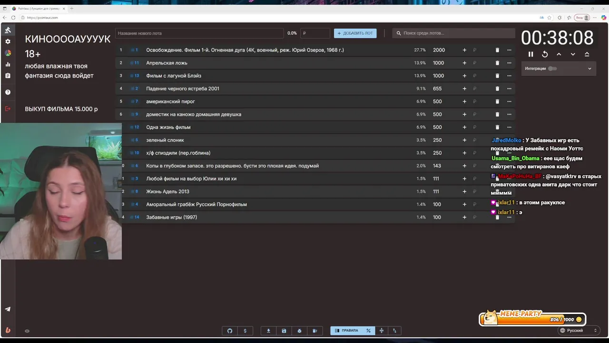Delete the 'Освобождение. Фильм 1-й' lot
Image resolution: width=609 pixels, height=343 pixels.
[x=497, y=50]
